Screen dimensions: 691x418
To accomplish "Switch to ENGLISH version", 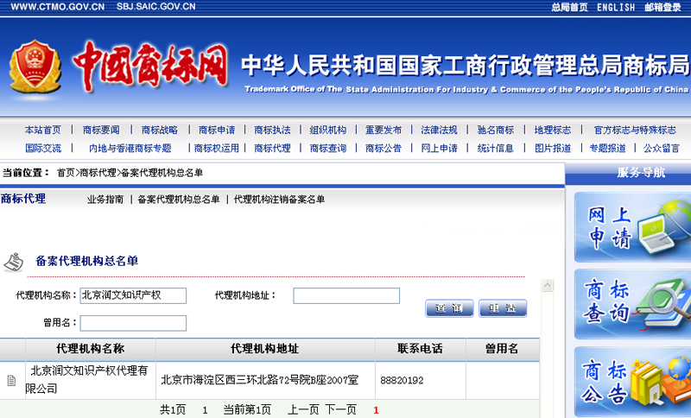I will [616, 7].
